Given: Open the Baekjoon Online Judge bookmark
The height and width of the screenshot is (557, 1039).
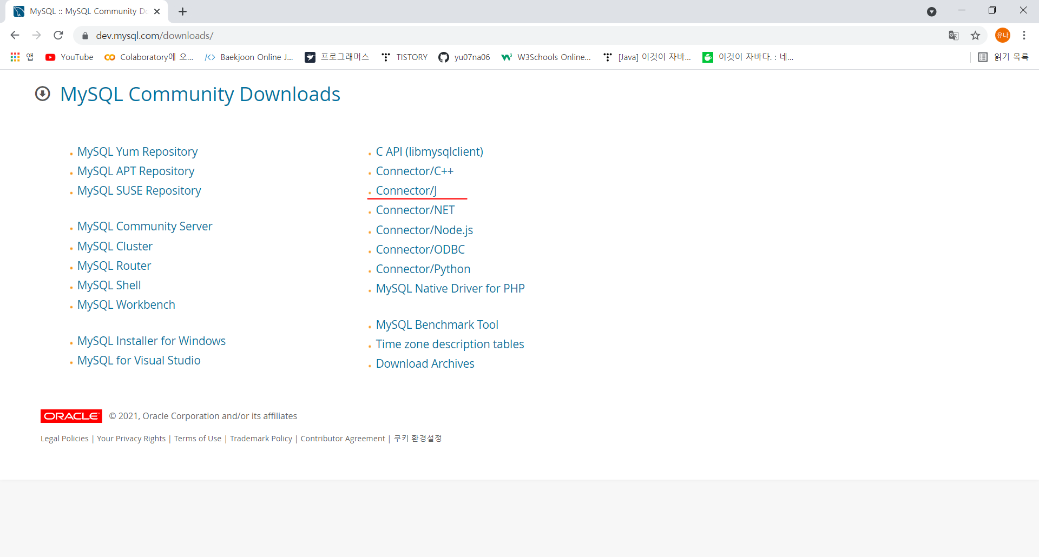Looking at the screenshot, I should (249, 57).
